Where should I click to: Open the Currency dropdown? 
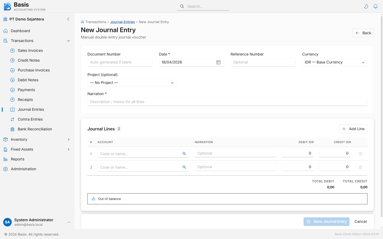pos(334,62)
